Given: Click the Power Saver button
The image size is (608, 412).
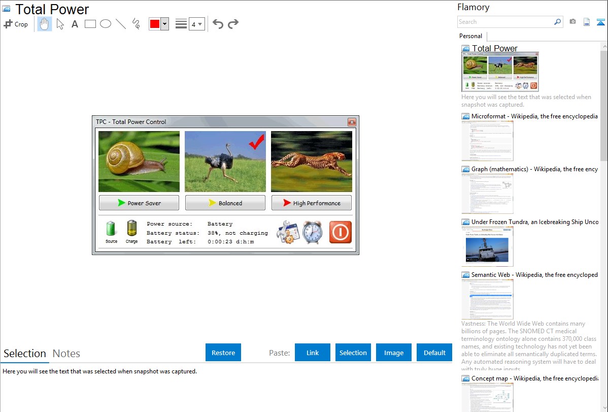Looking at the screenshot, I should point(139,203).
